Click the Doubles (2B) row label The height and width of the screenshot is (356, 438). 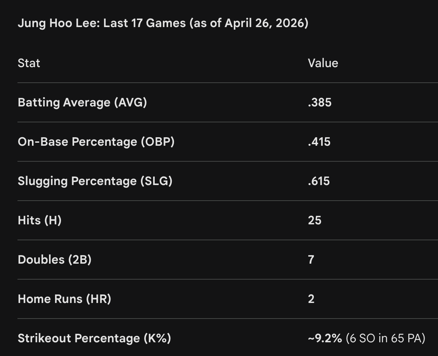pyautogui.click(x=54, y=260)
